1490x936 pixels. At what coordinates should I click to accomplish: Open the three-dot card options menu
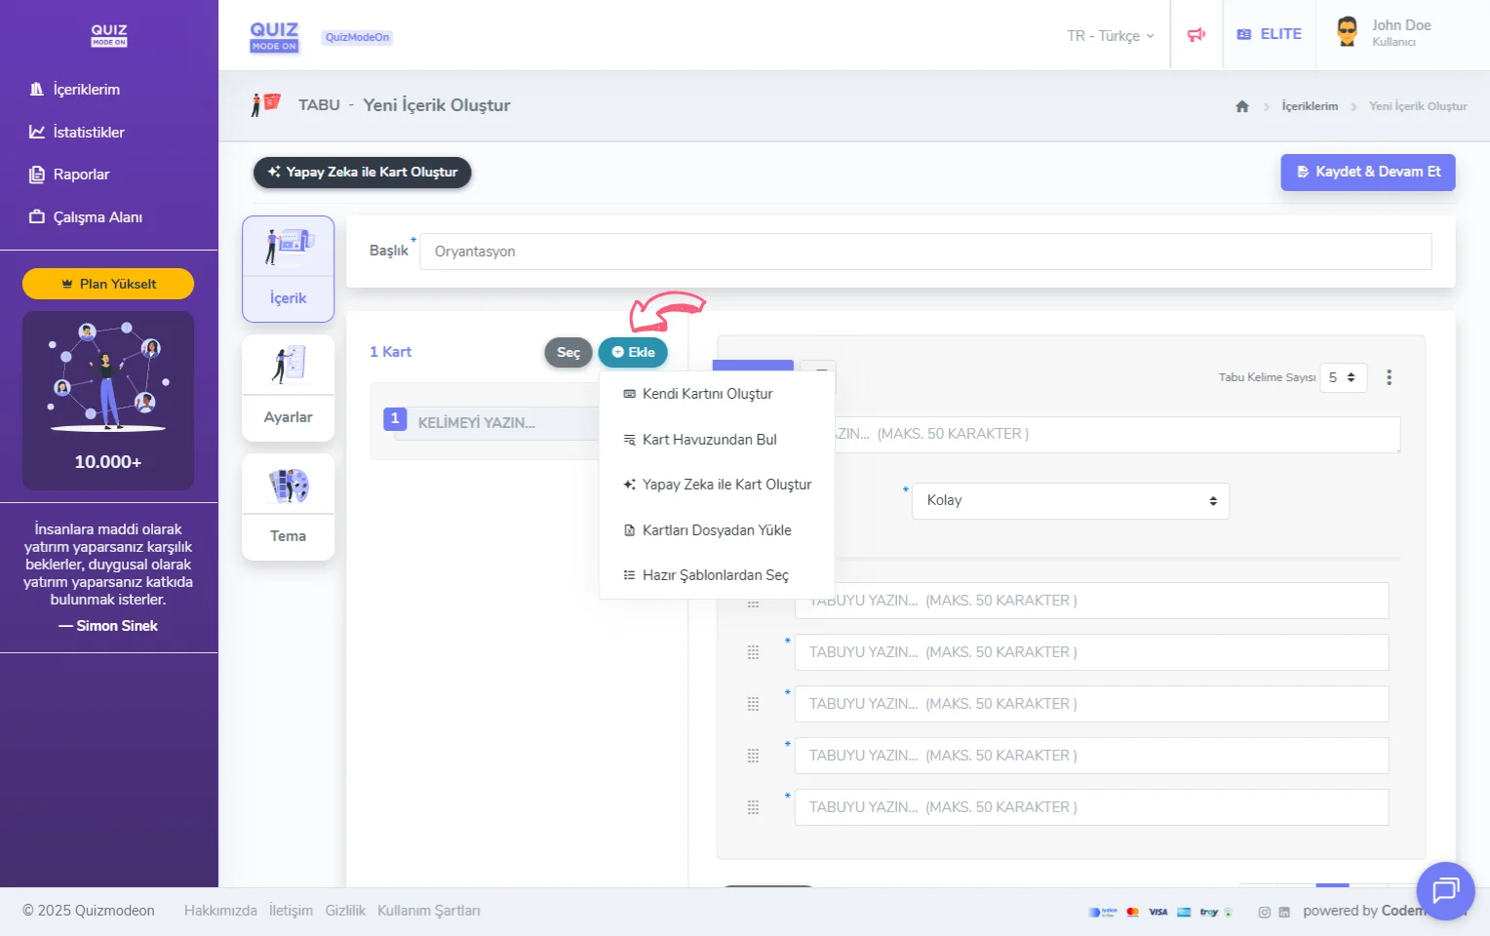[x=1389, y=377]
